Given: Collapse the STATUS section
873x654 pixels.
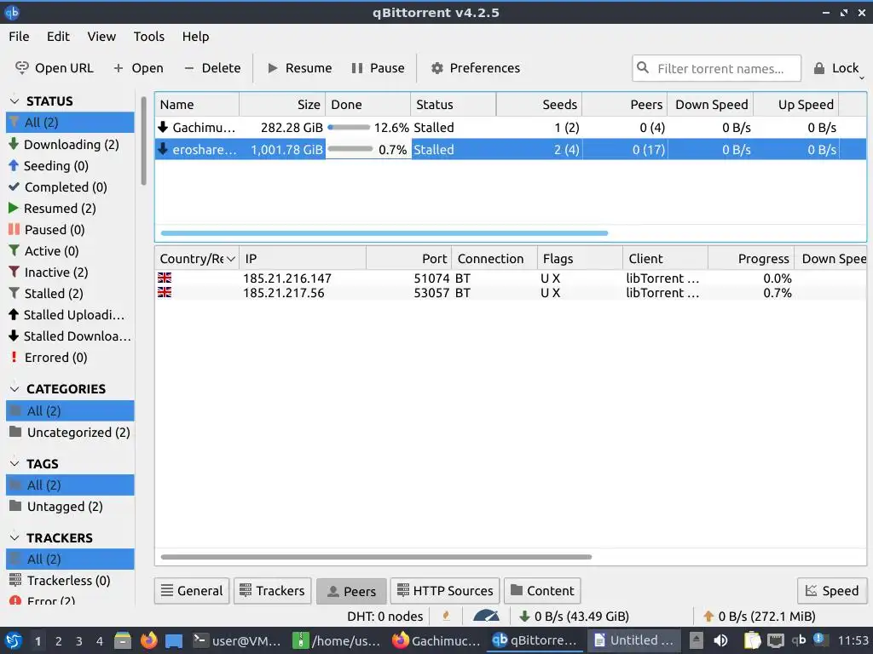Looking at the screenshot, I should 14,101.
